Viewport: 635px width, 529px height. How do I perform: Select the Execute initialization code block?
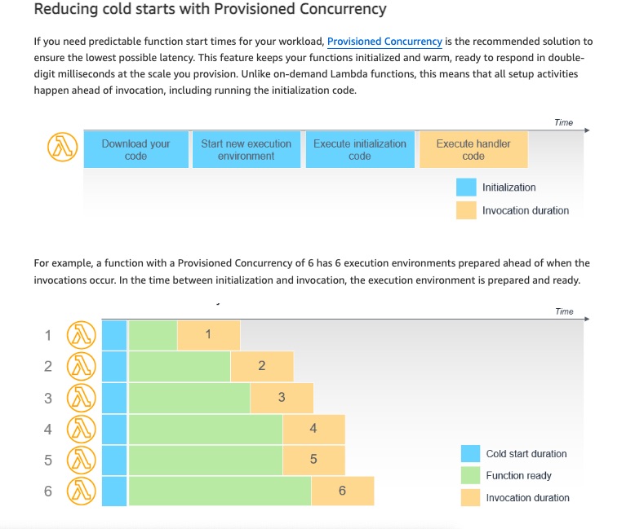pos(360,149)
